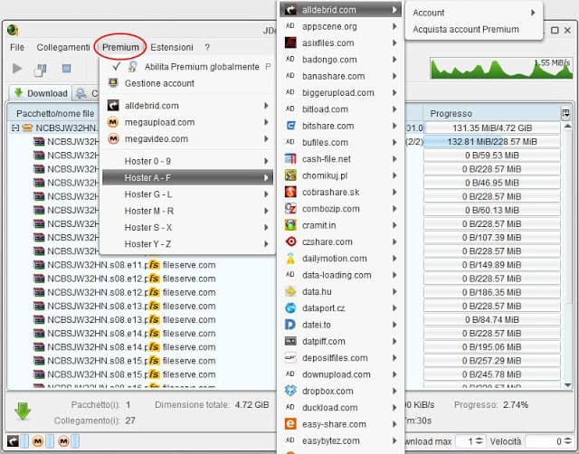
Task: Click the cramit.in hoster icon
Action: pyautogui.click(x=290, y=225)
